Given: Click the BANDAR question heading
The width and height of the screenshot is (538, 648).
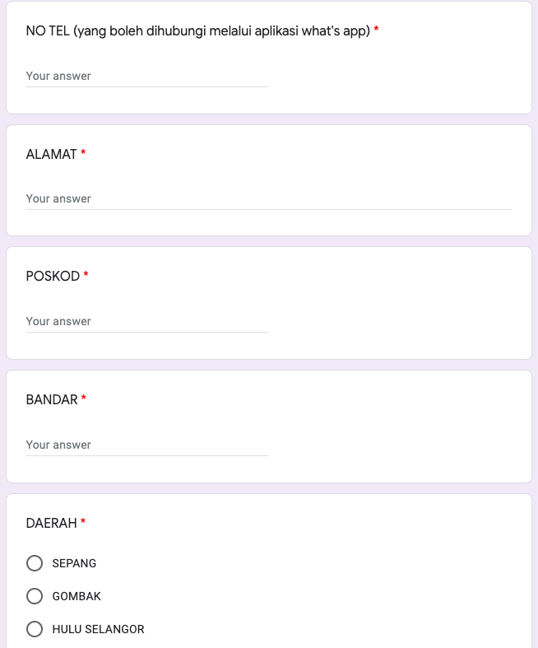Looking at the screenshot, I should [52, 400].
